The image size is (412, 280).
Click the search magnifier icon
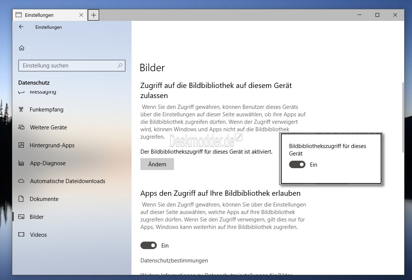click(120, 66)
